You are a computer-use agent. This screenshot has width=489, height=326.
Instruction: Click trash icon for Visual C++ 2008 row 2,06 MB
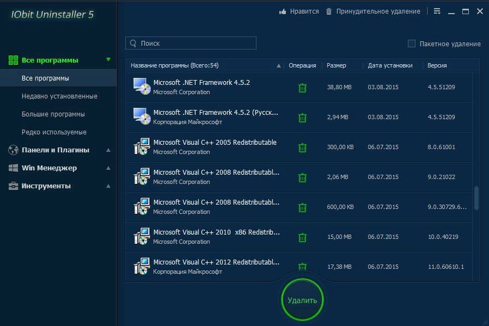click(x=302, y=177)
